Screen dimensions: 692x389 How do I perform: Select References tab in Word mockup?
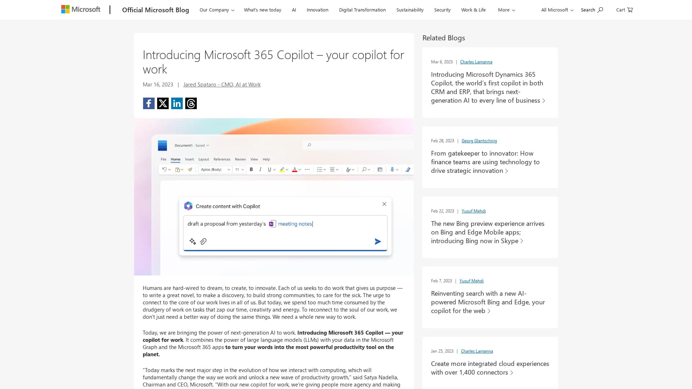pos(222,159)
